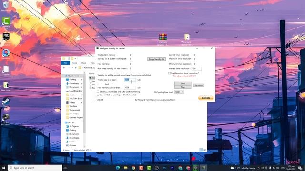Click the list size is at least field
Screen dimensions: 305x171
point(130,80)
